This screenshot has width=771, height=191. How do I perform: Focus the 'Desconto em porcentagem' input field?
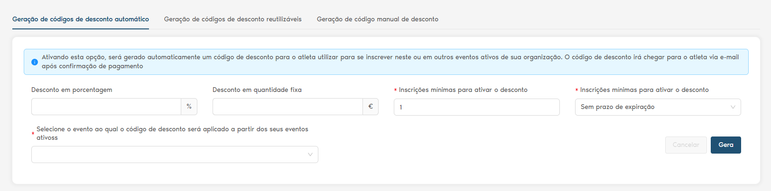106,107
